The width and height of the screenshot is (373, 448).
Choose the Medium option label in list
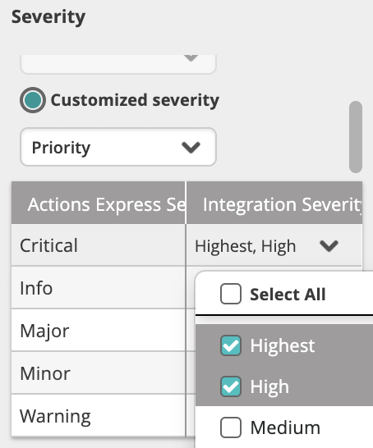pyautogui.click(x=285, y=427)
